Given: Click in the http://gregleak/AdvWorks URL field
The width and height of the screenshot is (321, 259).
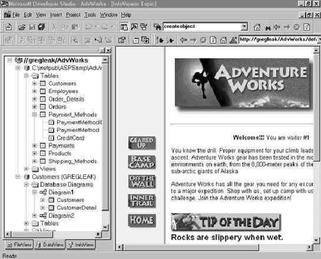Looking at the screenshot, I should [279, 39].
